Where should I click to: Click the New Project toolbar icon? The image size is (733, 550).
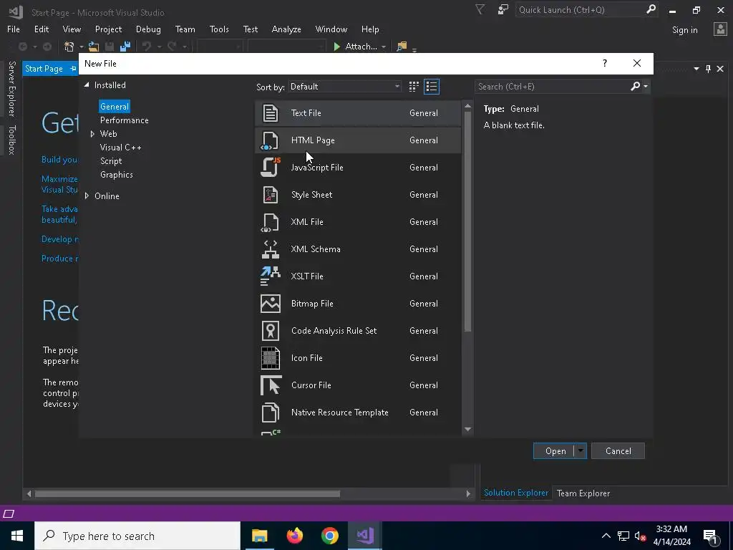point(69,47)
